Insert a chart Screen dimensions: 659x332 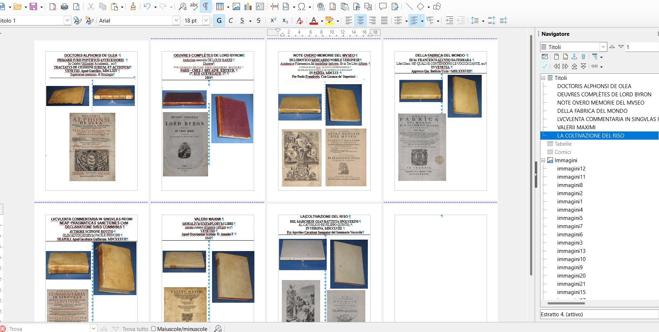pos(248,6)
